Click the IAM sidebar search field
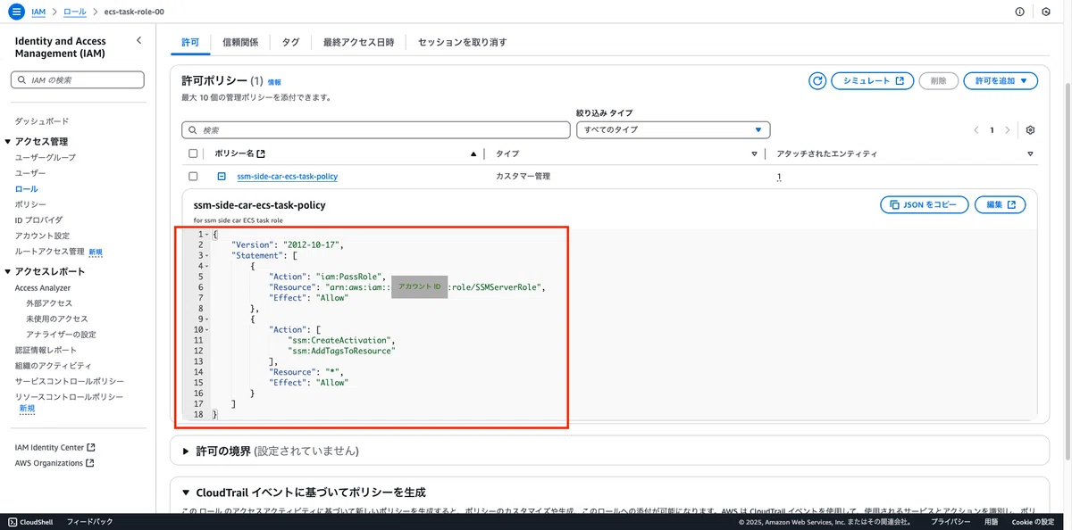This screenshot has height=530, width=1072. pyautogui.click(x=77, y=80)
